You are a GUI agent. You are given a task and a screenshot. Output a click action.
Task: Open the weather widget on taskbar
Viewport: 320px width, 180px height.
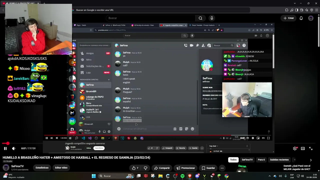(13, 176)
